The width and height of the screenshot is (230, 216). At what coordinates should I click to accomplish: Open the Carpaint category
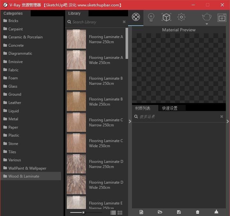coord(13,29)
